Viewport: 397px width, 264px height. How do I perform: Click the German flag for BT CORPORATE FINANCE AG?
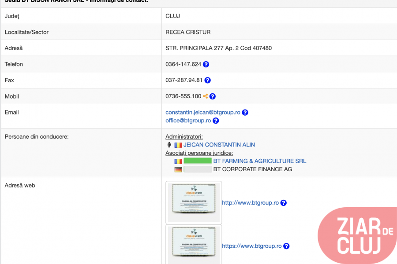(178, 169)
